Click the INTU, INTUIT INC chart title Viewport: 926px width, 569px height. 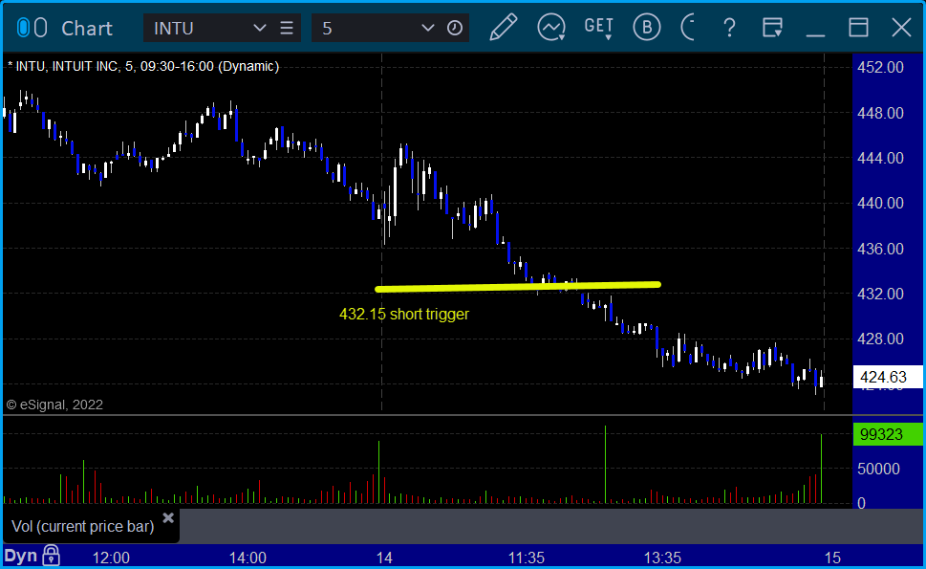pos(143,66)
